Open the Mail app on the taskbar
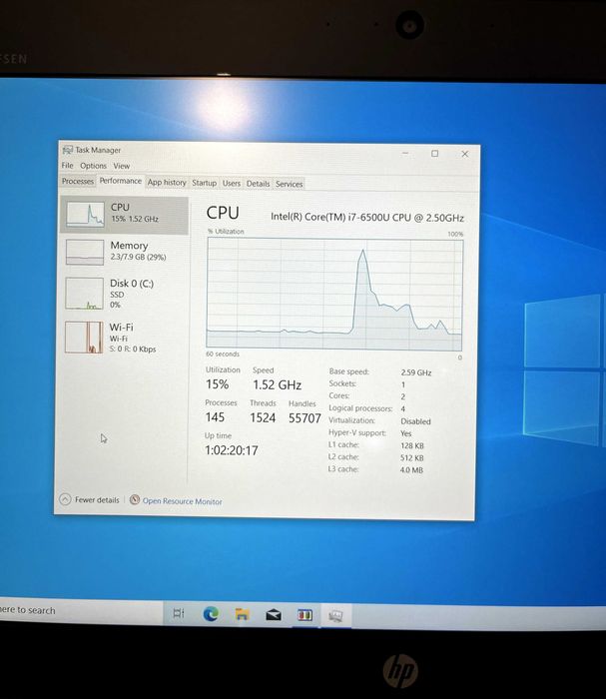 coord(274,615)
